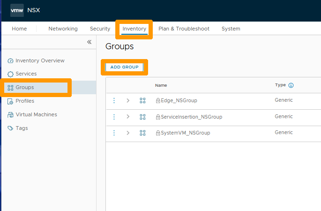Click the Type column info icon

[x=291, y=85]
